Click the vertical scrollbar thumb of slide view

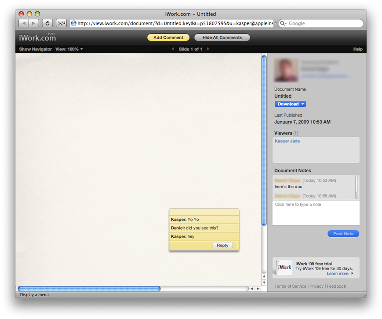click(x=264, y=140)
